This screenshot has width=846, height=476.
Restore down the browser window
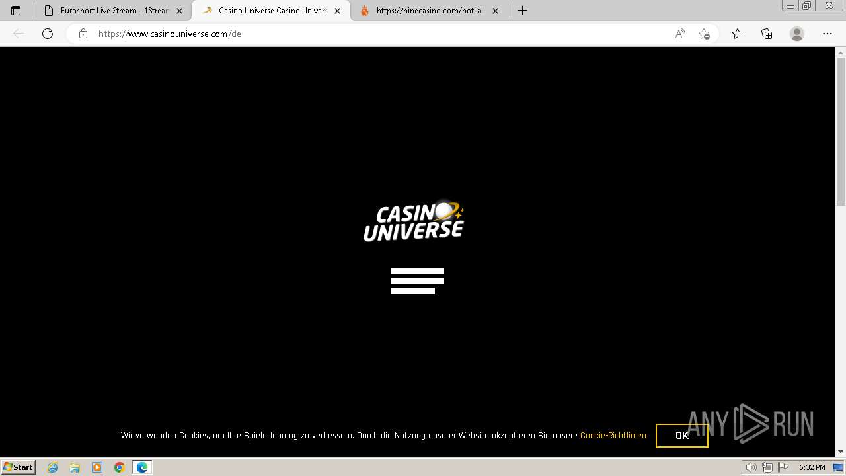[806, 6]
